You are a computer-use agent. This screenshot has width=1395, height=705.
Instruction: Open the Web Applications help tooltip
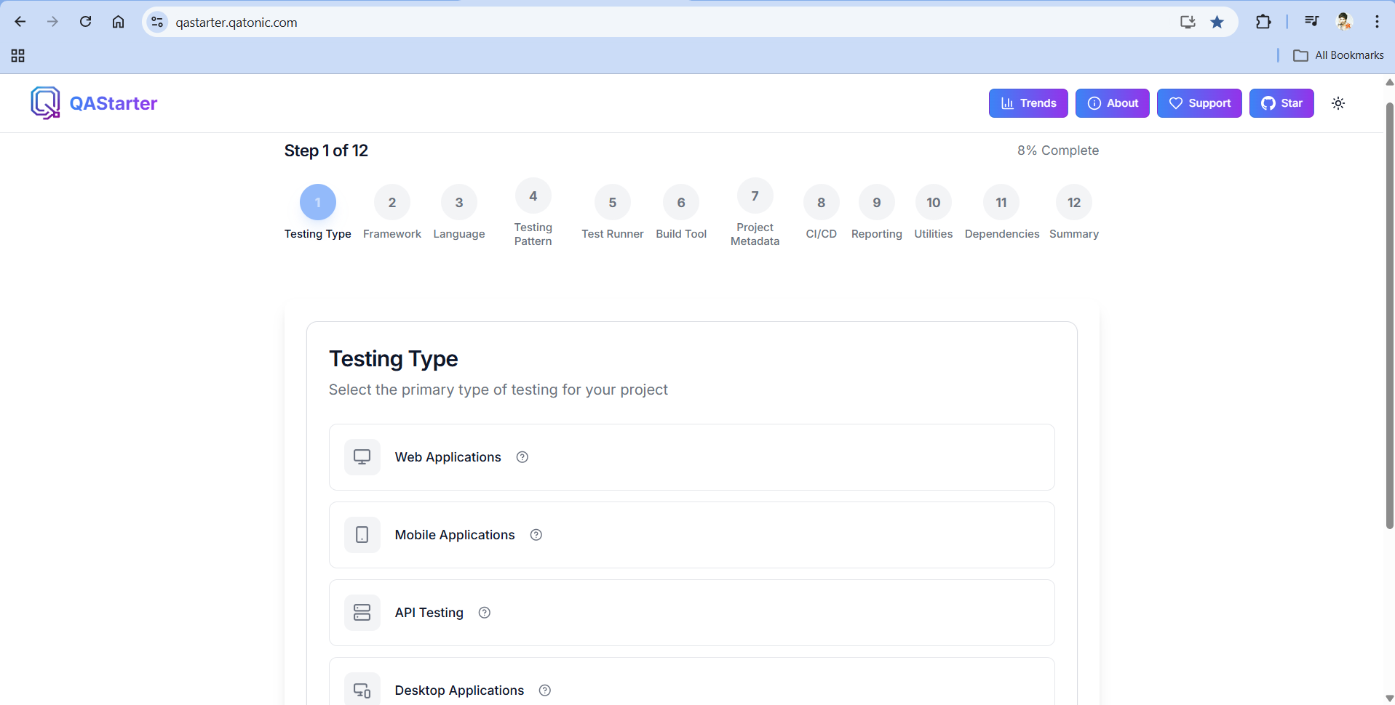tap(522, 456)
